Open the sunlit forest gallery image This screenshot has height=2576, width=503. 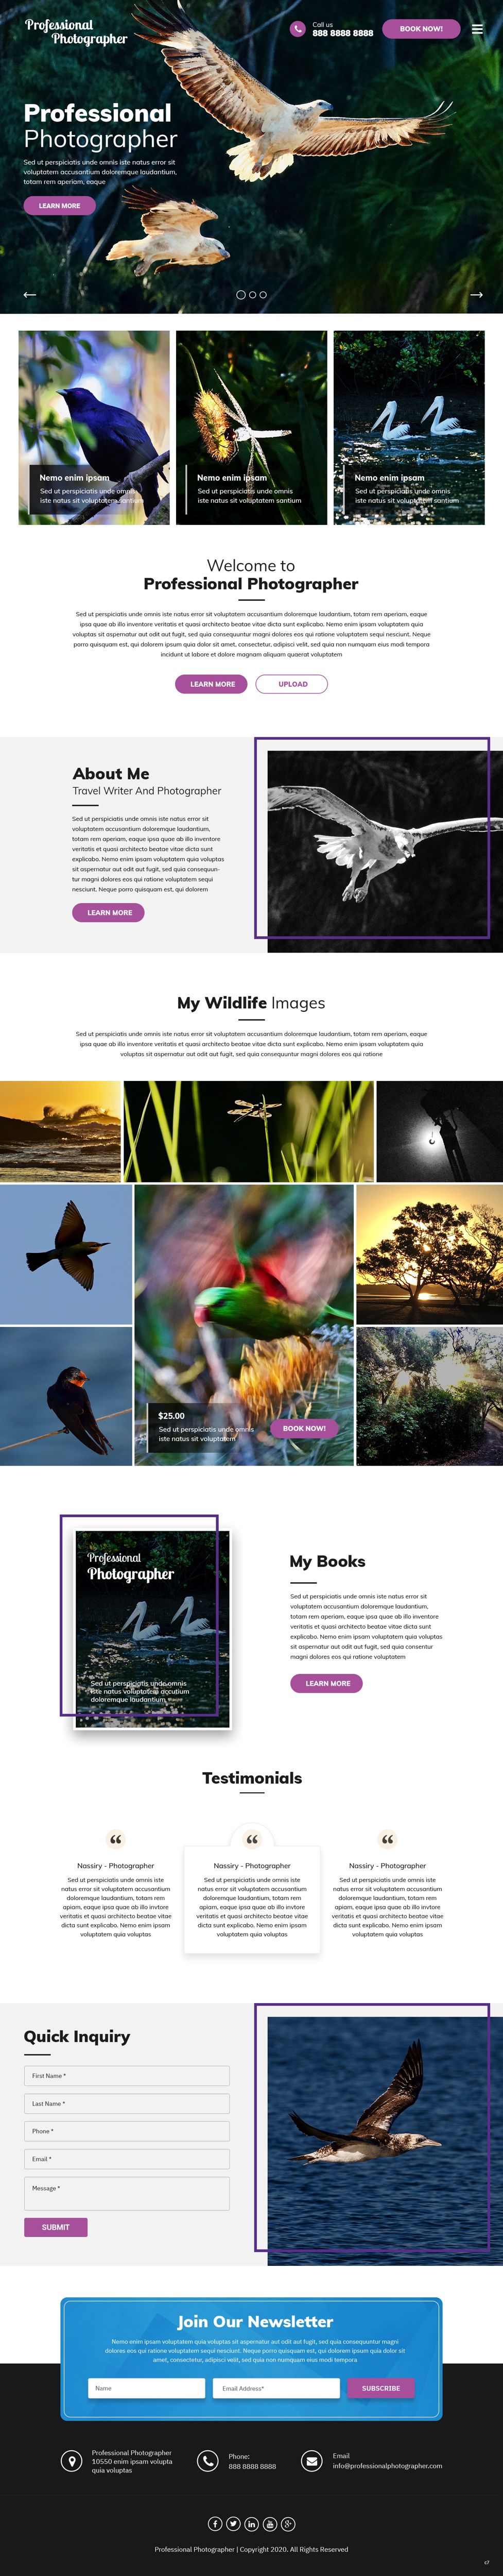[x=430, y=1397]
